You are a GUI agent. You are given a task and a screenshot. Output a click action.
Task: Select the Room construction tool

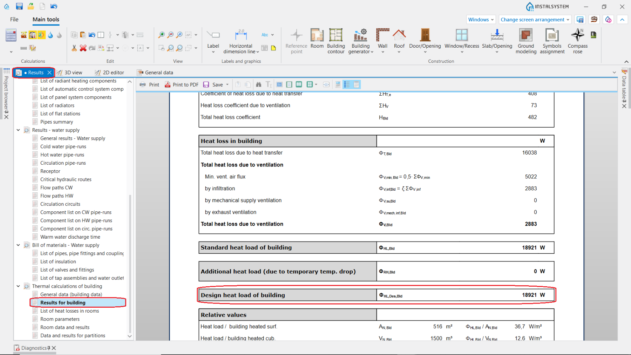pos(317,39)
